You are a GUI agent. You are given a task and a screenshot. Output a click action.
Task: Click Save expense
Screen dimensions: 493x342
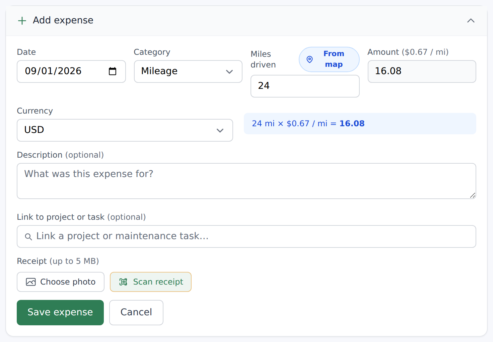(x=60, y=313)
